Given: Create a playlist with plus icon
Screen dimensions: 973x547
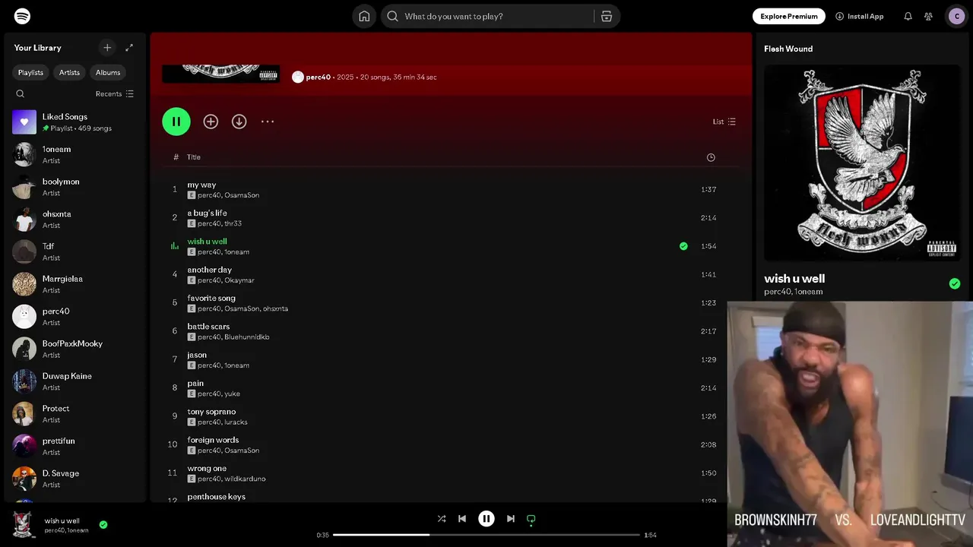Looking at the screenshot, I should (107, 47).
